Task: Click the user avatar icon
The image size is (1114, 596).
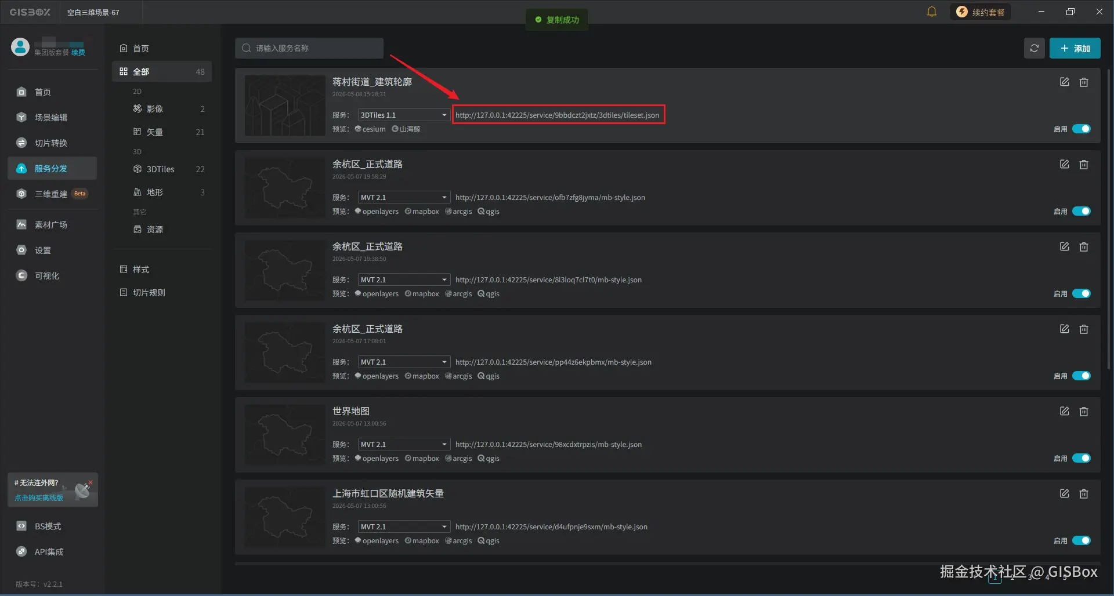Action: pos(20,47)
